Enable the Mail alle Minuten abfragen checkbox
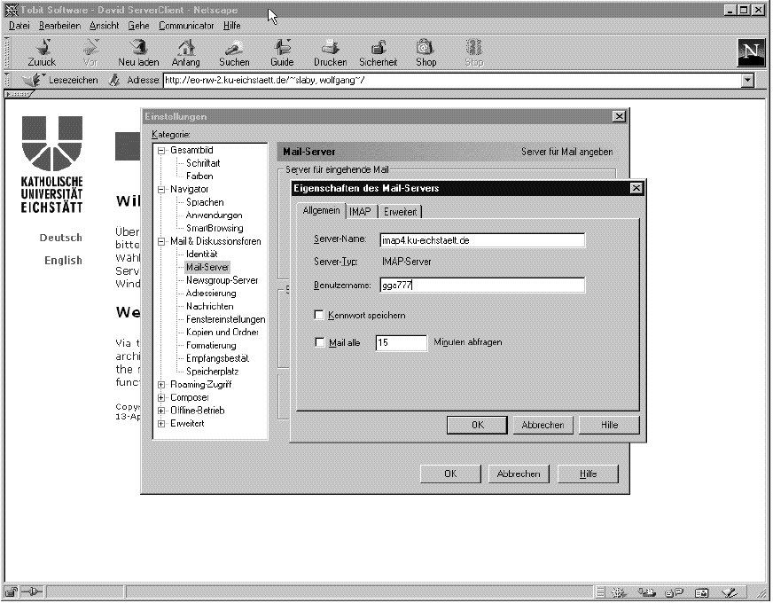773x603 pixels. tap(319, 342)
